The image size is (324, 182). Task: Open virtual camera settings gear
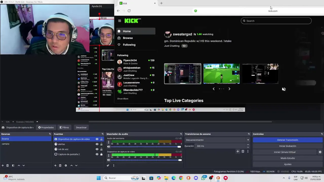(x=320, y=152)
